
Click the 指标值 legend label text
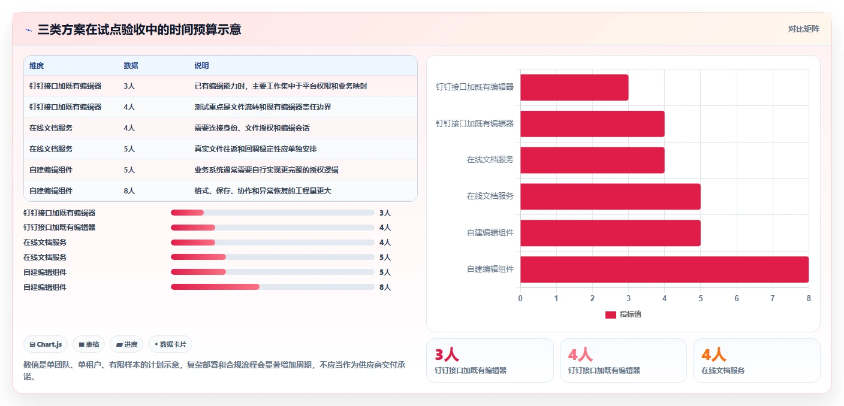tap(631, 314)
